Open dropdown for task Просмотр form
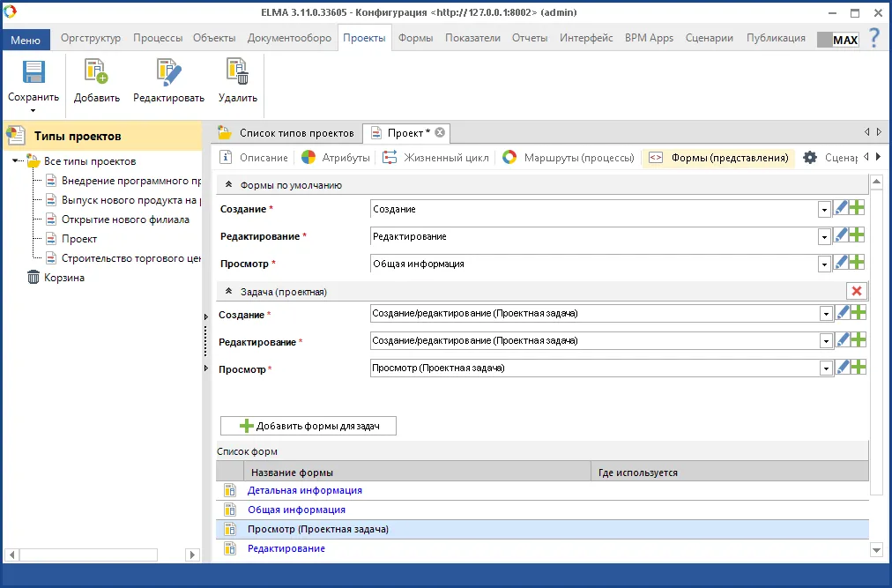The image size is (892, 588). (x=824, y=368)
